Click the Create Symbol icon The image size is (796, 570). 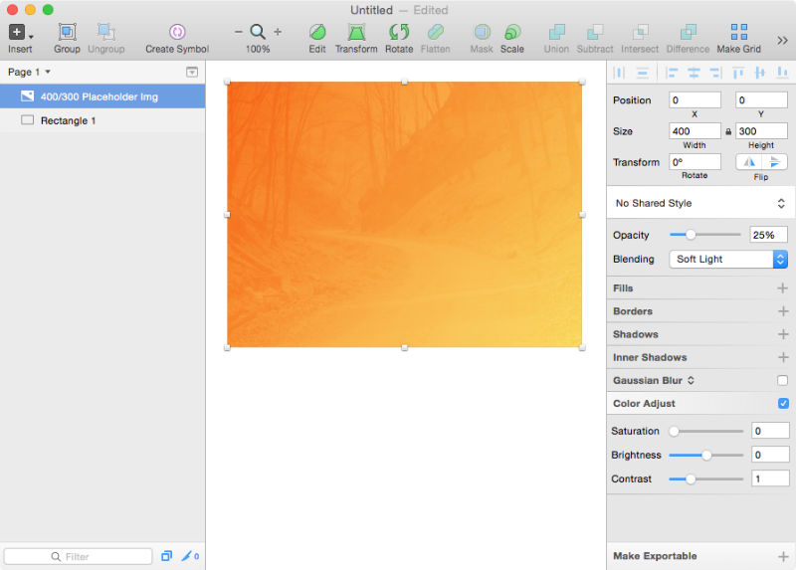(x=177, y=32)
